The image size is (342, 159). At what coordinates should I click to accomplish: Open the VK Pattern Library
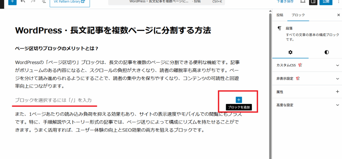click(x=69, y=2)
